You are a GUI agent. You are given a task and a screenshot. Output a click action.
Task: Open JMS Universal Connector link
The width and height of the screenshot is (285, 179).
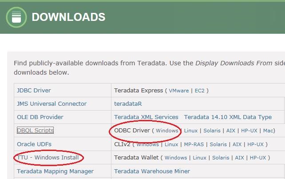pyautogui.click(x=51, y=103)
